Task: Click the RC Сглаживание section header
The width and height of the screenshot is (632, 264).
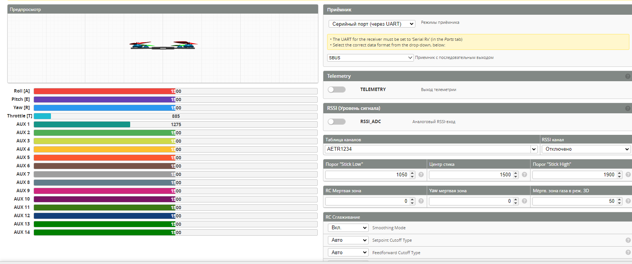Action: pyautogui.click(x=478, y=217)
